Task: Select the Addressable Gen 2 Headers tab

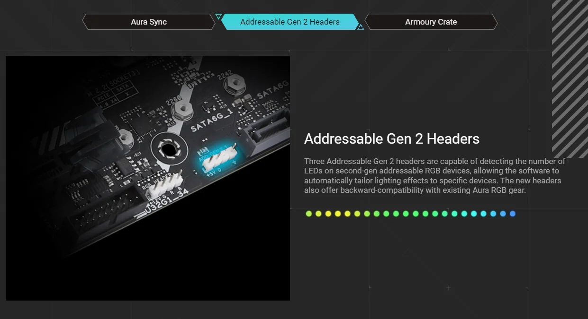Action: click(290, 22)
